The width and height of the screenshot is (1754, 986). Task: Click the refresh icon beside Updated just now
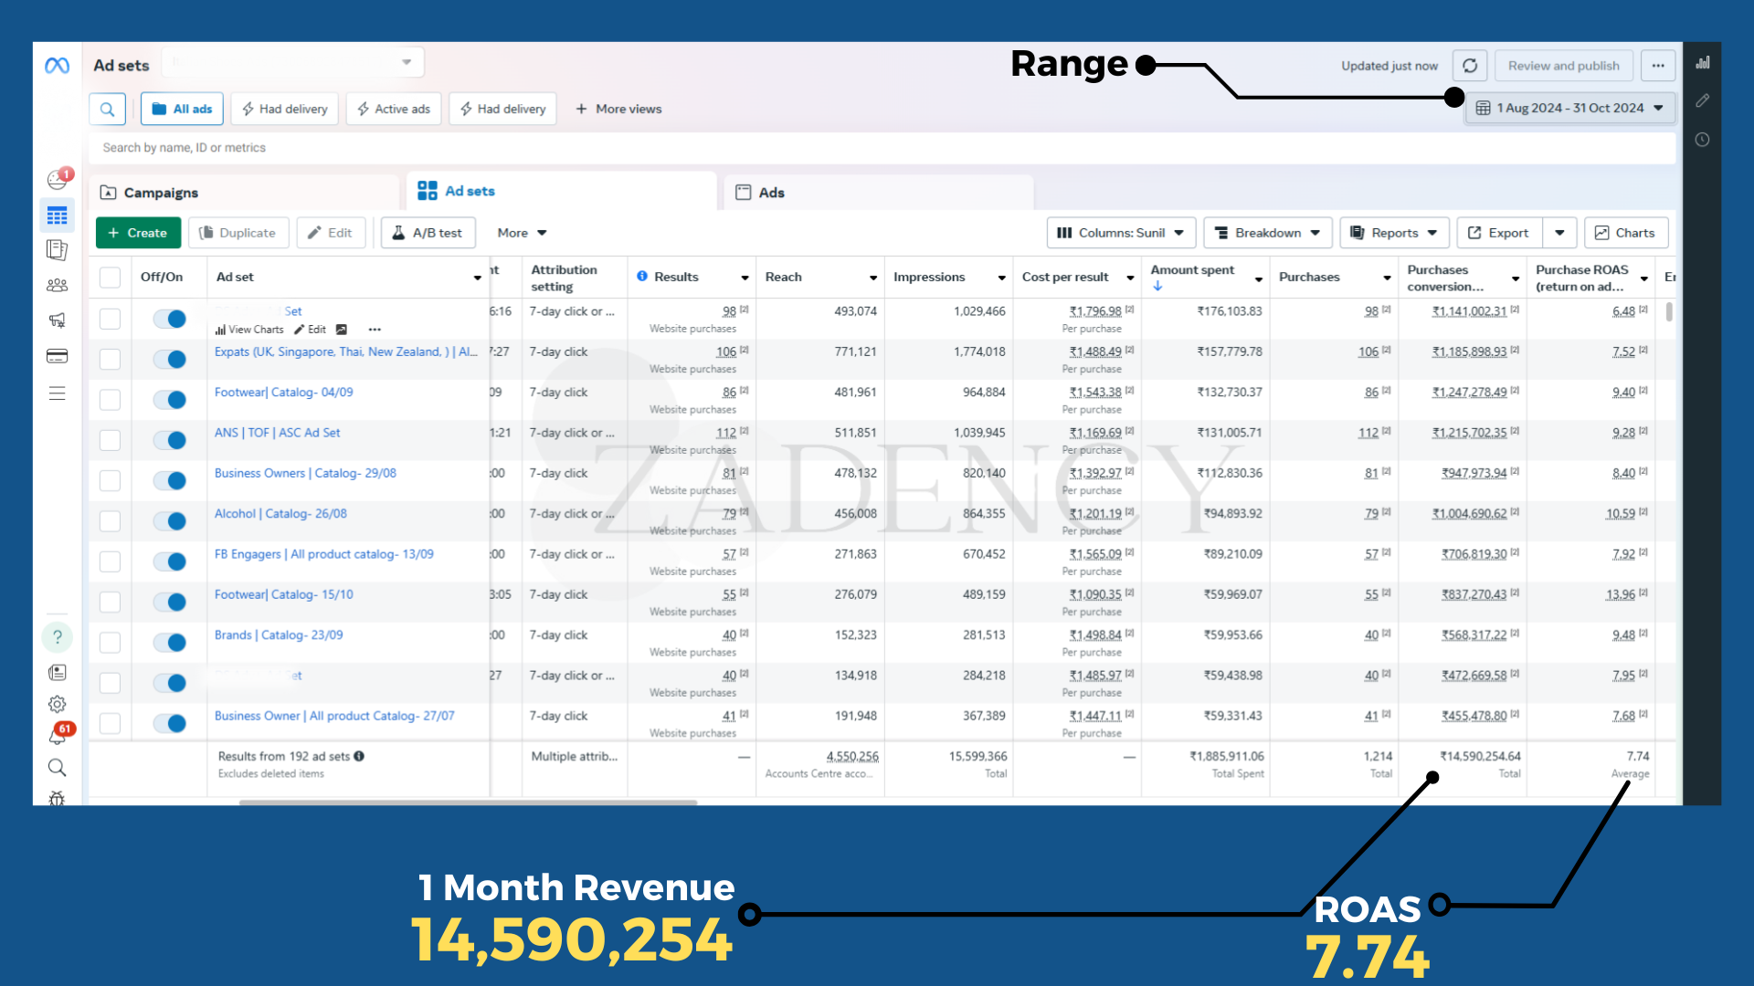point(1470,66)
